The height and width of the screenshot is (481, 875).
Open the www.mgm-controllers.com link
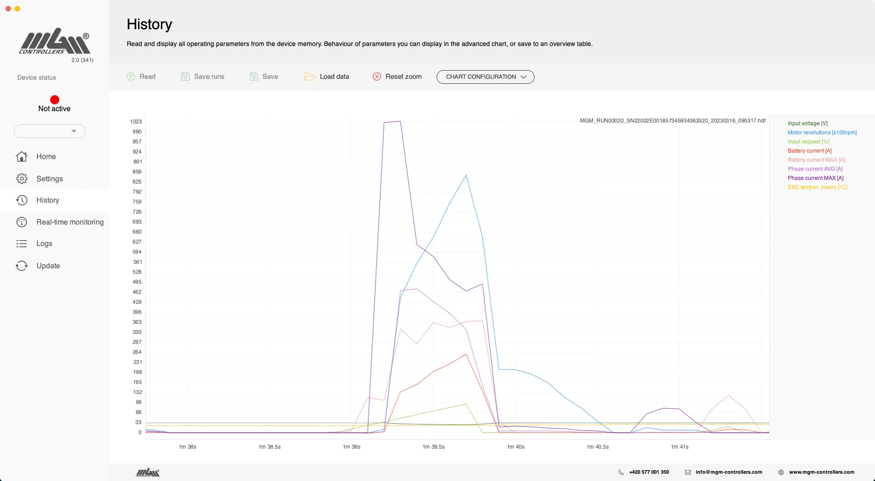(x=821, y=472)
